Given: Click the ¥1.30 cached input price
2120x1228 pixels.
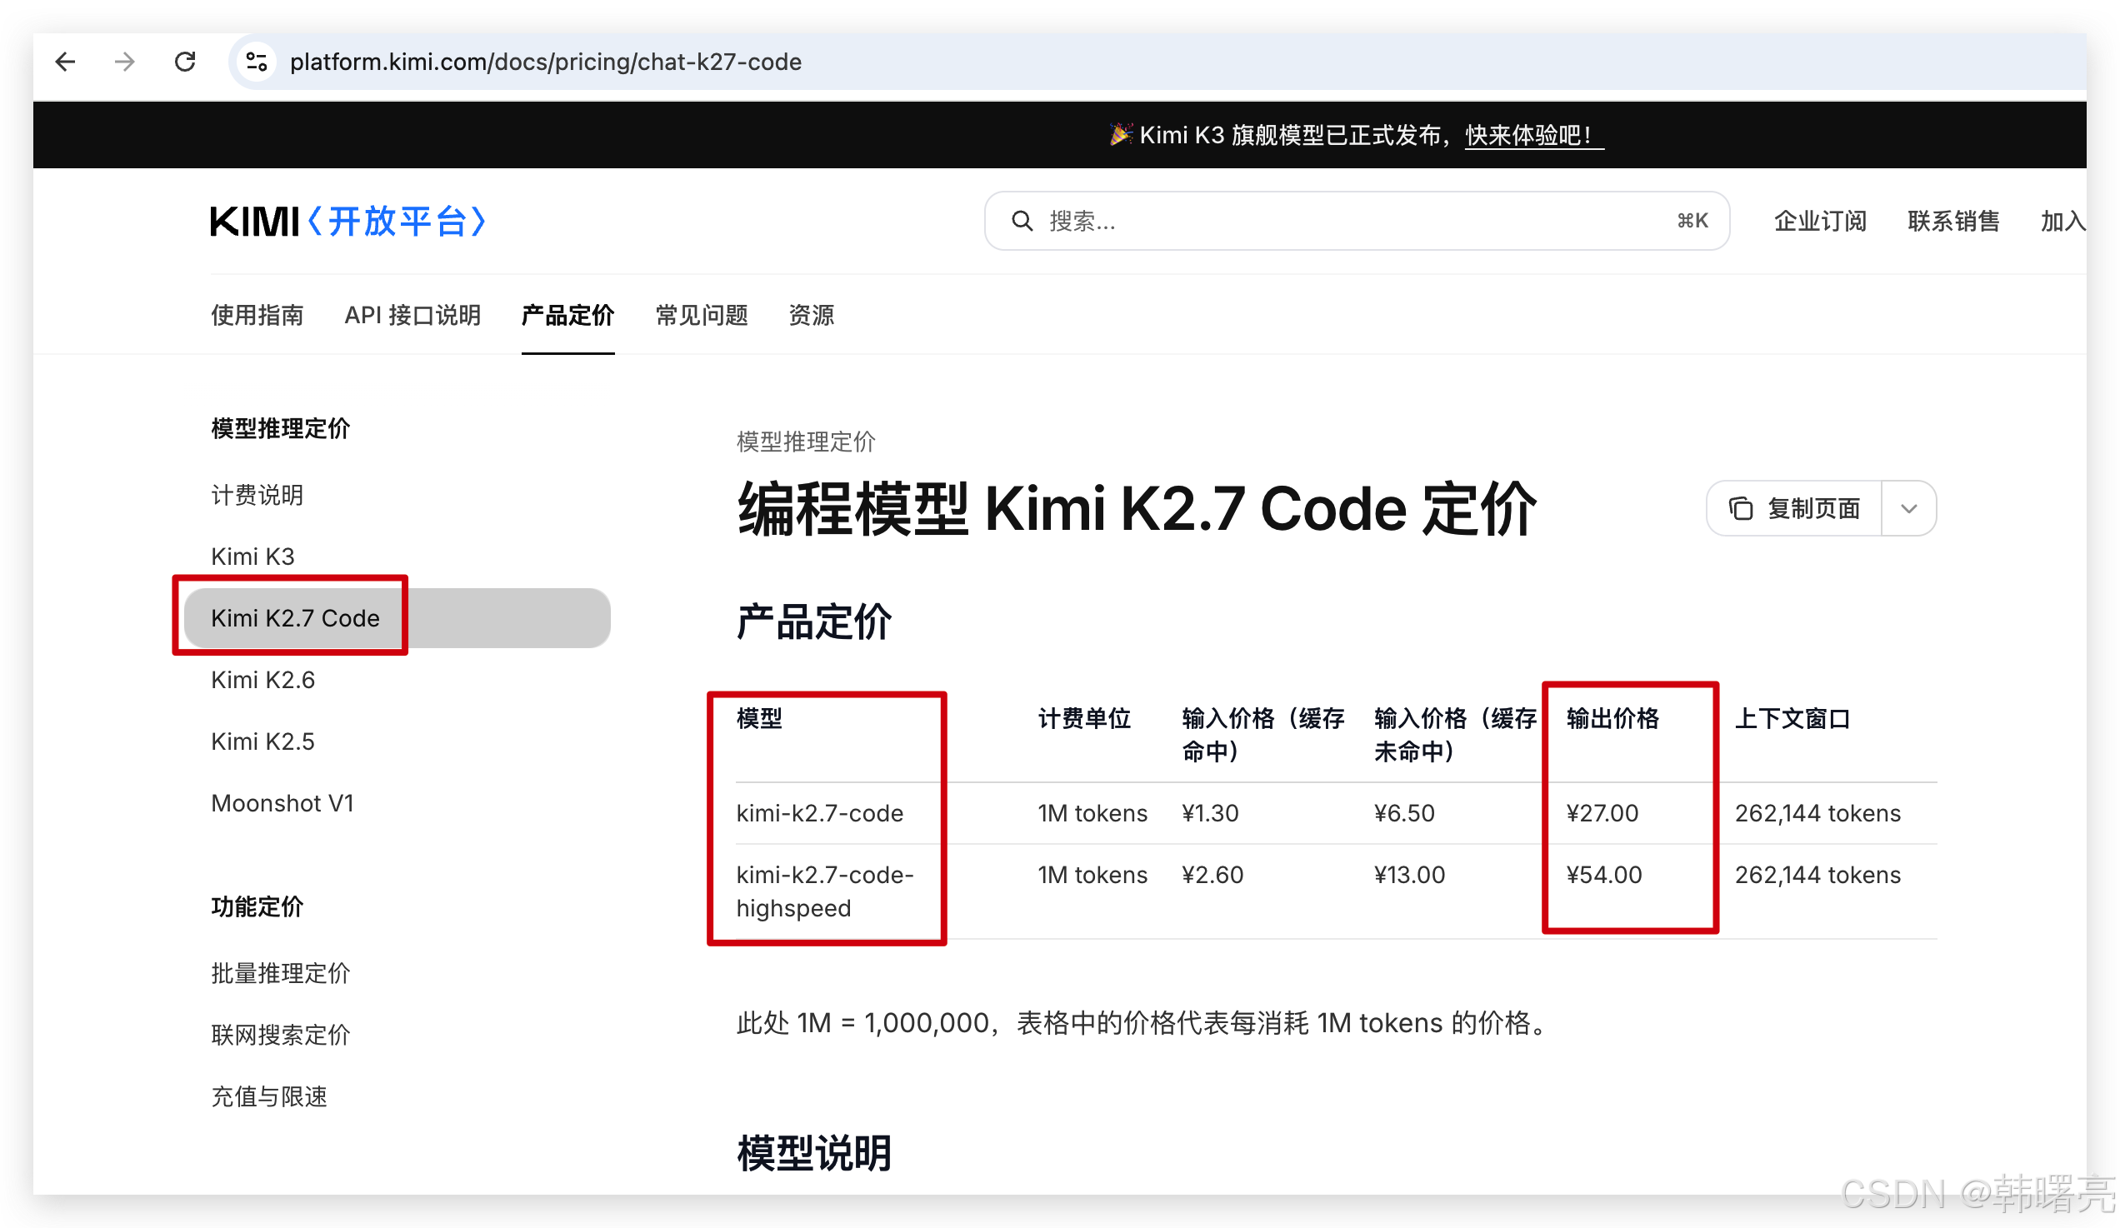Looking at the screenshot, I should (x=1210, y=813).
